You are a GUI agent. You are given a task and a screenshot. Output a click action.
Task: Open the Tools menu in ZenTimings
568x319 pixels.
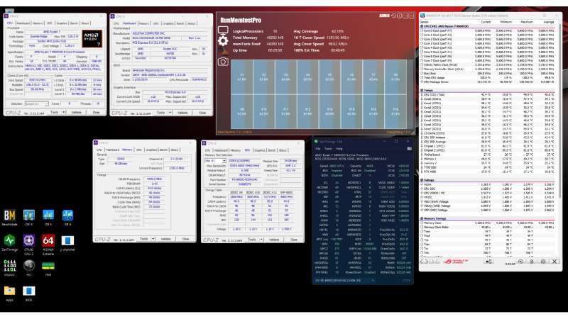(x=328, y=149)
